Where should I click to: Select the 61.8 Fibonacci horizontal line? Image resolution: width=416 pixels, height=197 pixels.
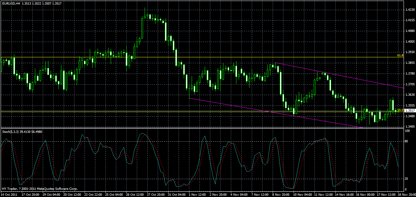[x=202, y=57]
